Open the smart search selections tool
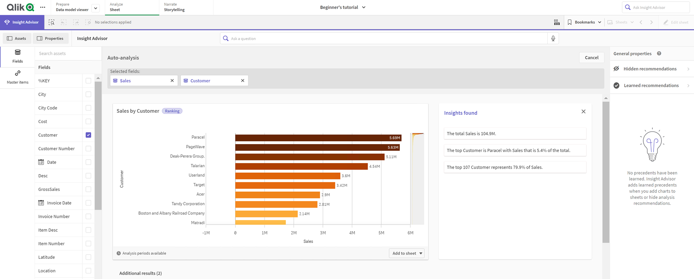The image size is (694, 279). coord(52,22)
